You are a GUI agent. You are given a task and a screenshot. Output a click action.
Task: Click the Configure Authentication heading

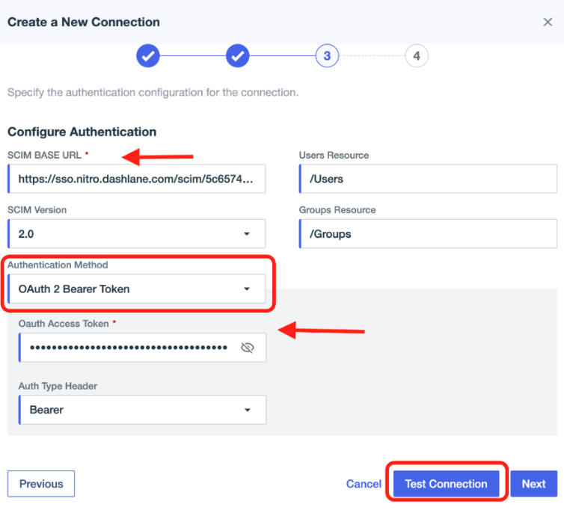(x=82, y=132)
